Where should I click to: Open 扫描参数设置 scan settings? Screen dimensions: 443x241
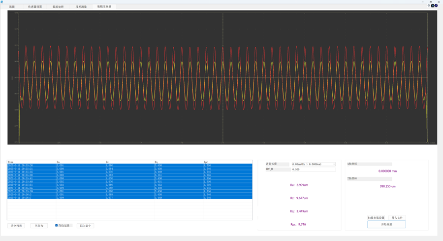point(376,218)
